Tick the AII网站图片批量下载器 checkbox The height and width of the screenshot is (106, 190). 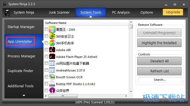coord(46,63)
